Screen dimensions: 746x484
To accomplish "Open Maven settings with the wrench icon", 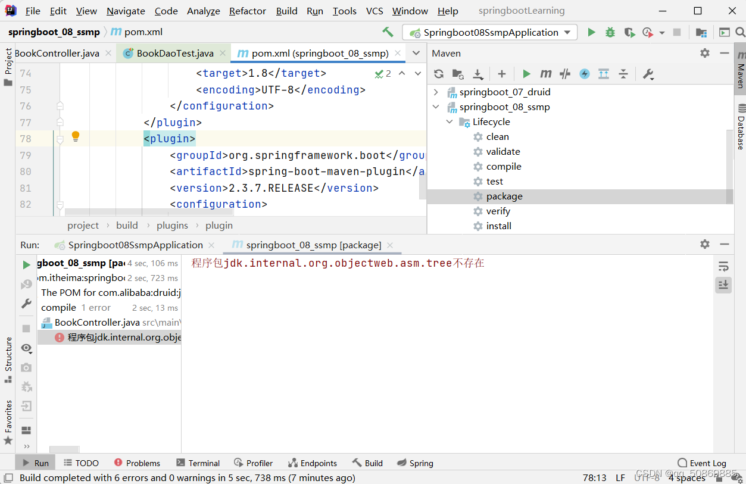I will click(x=648, y=74).
